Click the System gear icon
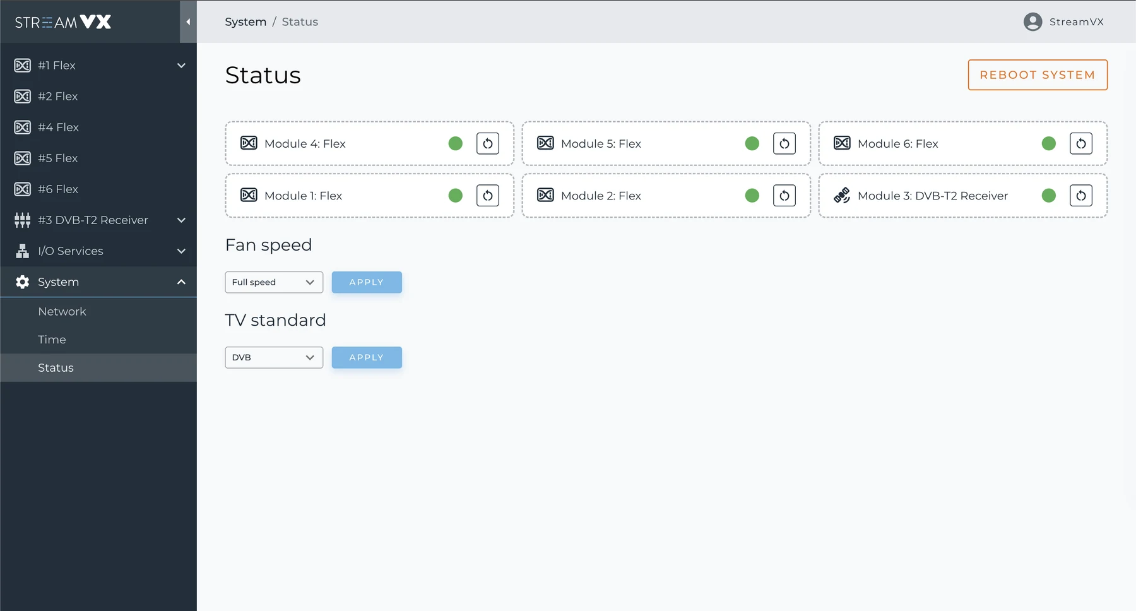The image size is (1136, 611). (22, 282)
